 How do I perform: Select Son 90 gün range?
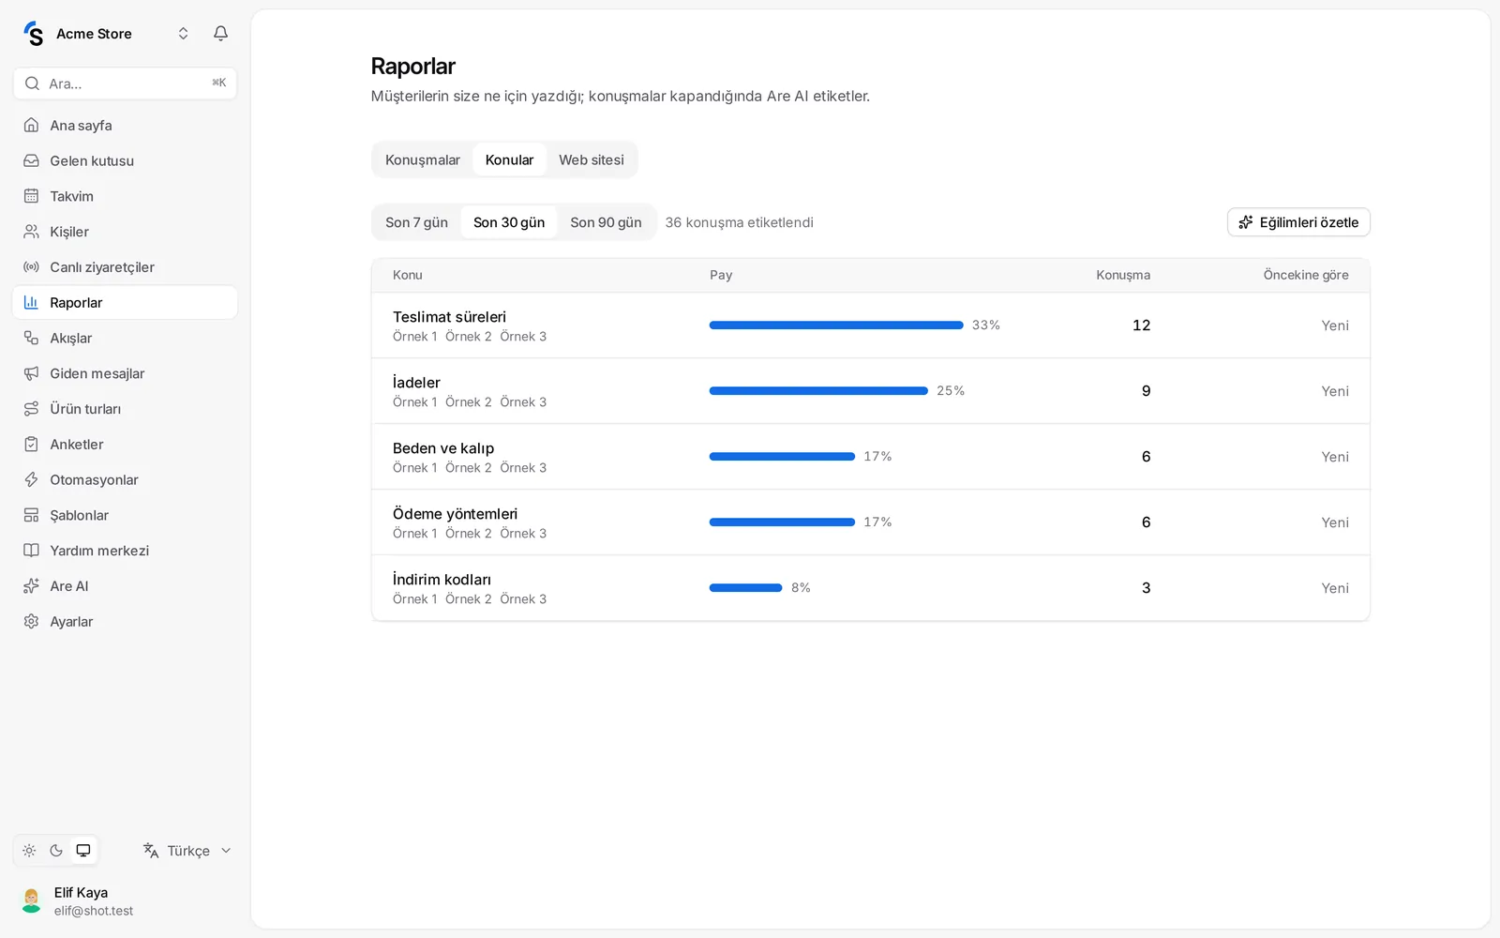click(x=606, y=222)
